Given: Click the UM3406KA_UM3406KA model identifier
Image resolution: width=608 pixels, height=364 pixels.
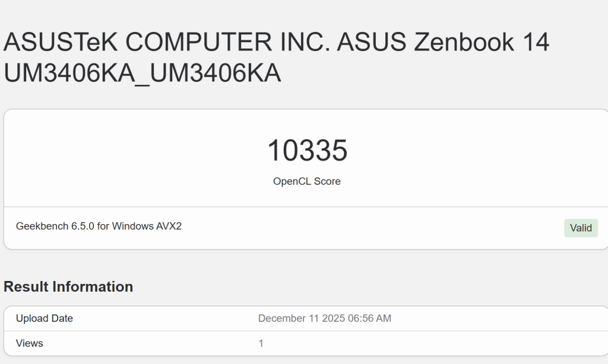Looking at the screenshot, I should click(142, 74).
